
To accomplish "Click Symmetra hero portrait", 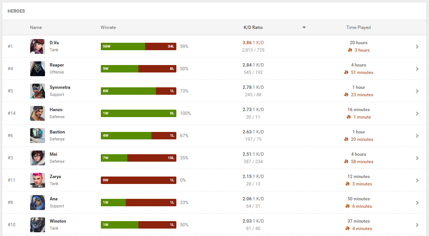I will coord(38,91).
